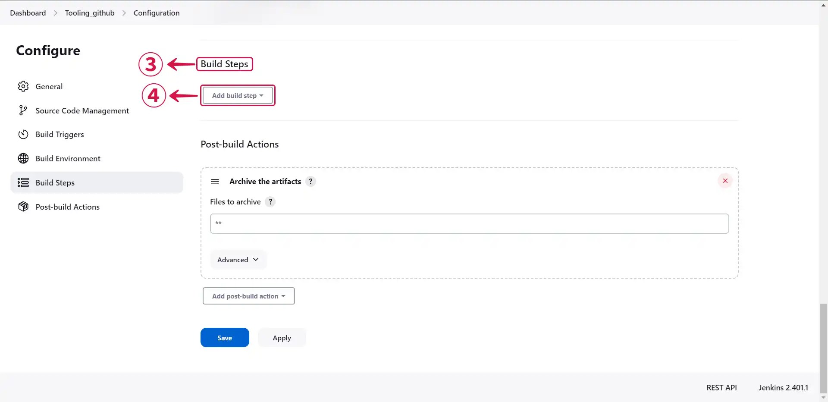Click the Build Environment globe icon

(23, 158)
